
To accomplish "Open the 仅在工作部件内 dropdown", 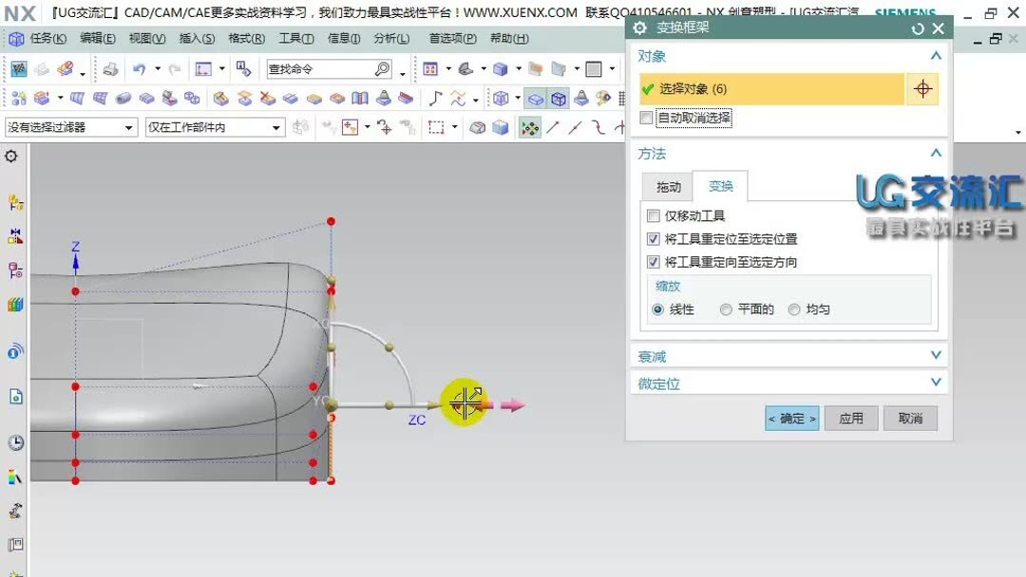I will [x=276, y=126].
